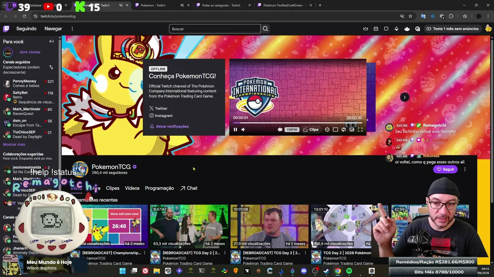Open Steam from the taskbar
Image resolution: width=494 pixels, height=277 pixels.
tap(327, 271)
